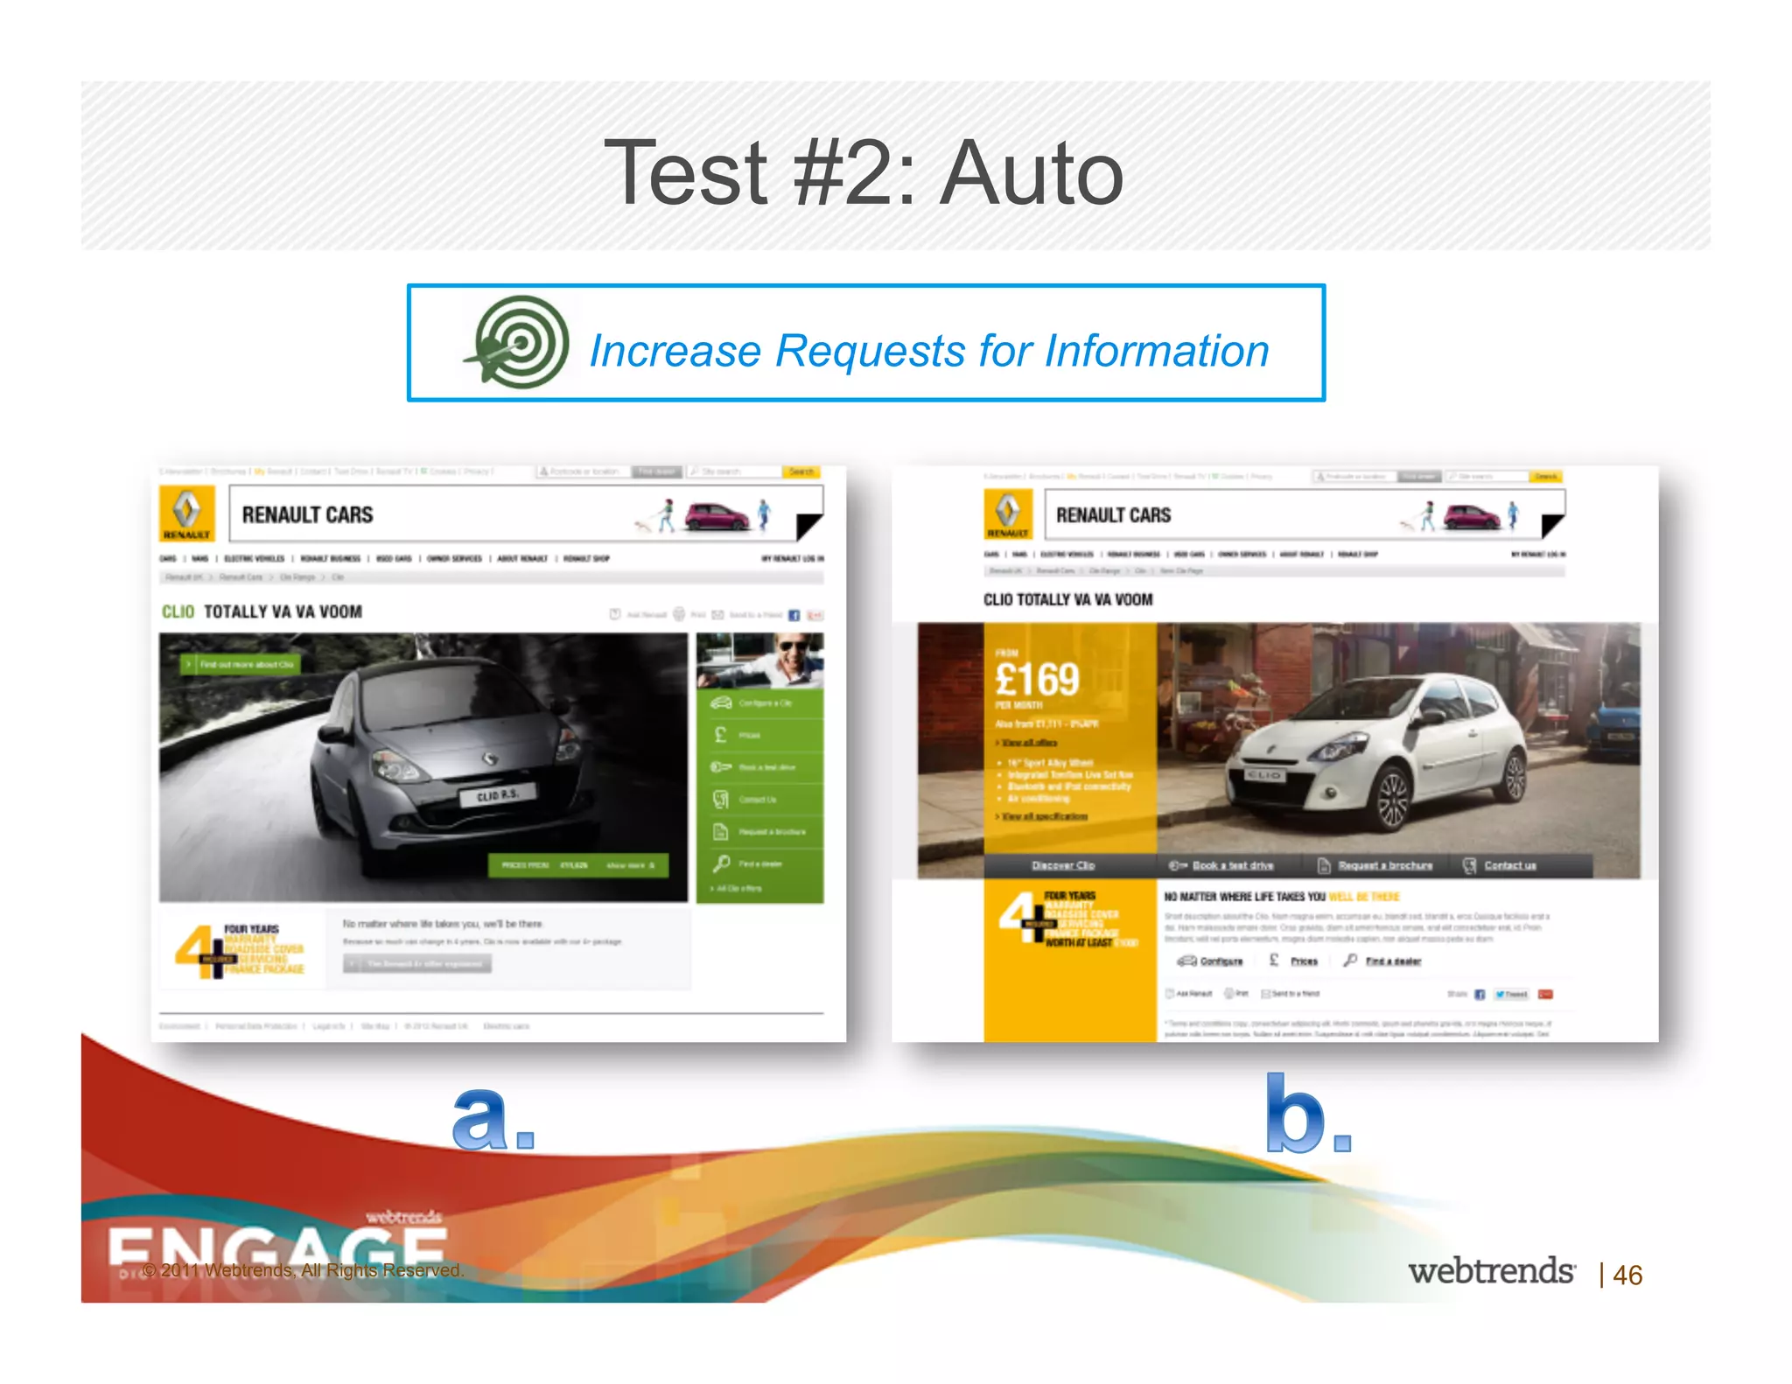The image size is (1792, 1384).
Task: Click the Contact us icon on page b dark bar
Action: click(x=1470, y=865)
